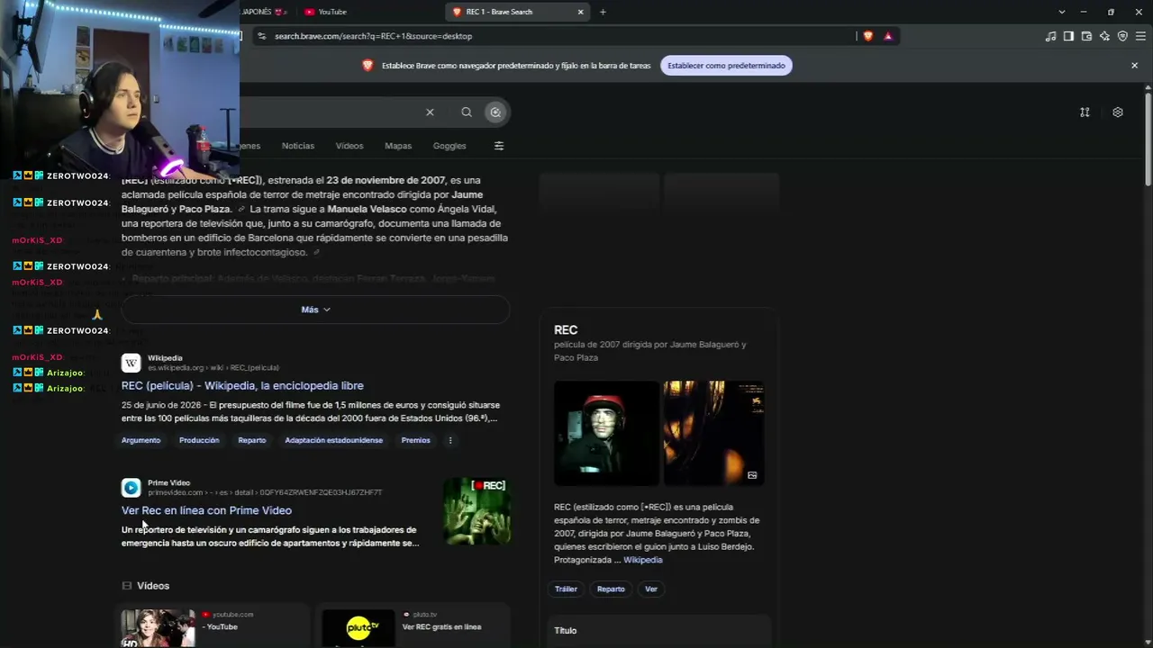Image resolution: width=1153 pixels, height=648 pixels.
Task: Open the image gallery icon on REC photo
Action: click(x=752, y=475)
